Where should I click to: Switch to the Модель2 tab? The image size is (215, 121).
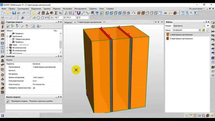pos(69,22)
